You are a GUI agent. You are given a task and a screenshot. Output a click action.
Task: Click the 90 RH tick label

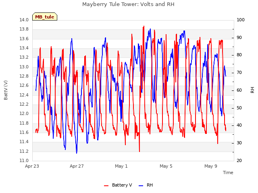(239, 37)
